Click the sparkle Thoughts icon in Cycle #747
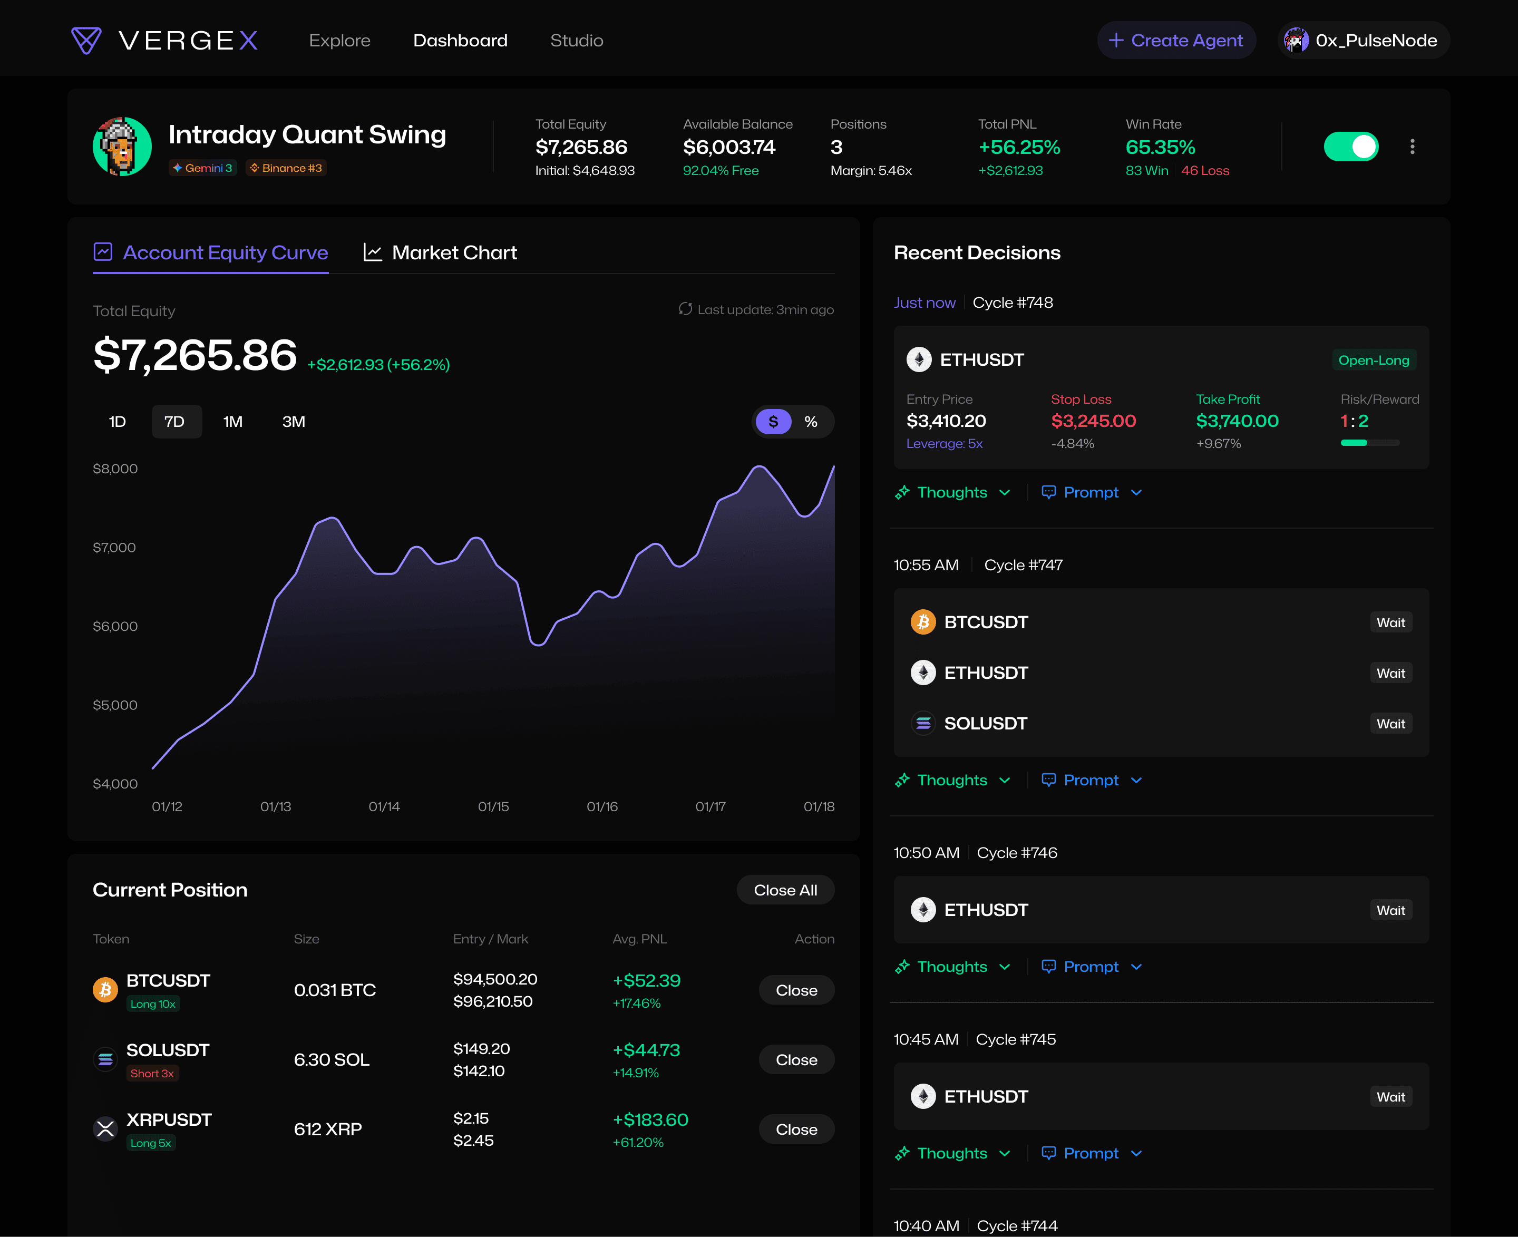This screenshot has width=1518, height=1237. pos(902,780)
